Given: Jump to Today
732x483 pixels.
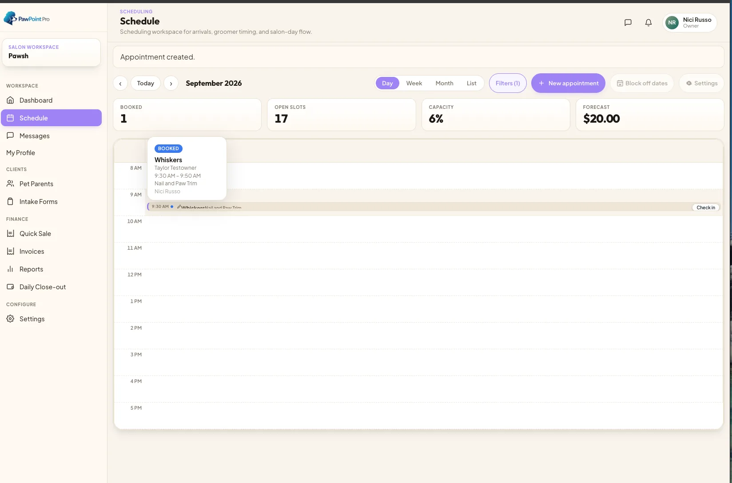Looking at the screenshot, I should click(x=146, y=83).
